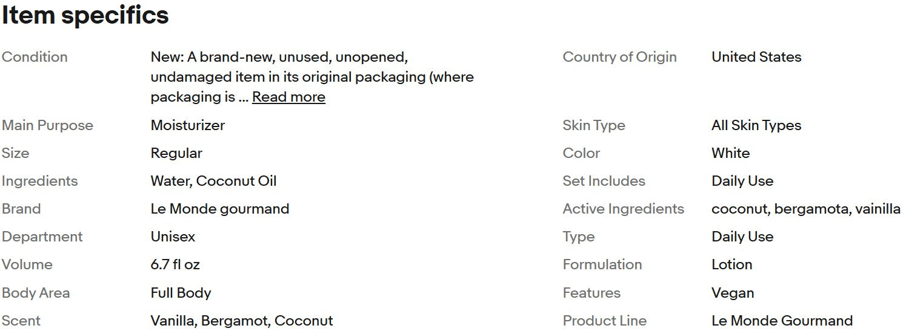Click the Condition label

pos(35,57)
